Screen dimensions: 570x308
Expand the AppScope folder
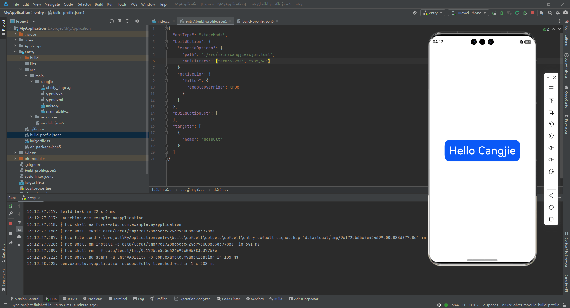(15, 46)
